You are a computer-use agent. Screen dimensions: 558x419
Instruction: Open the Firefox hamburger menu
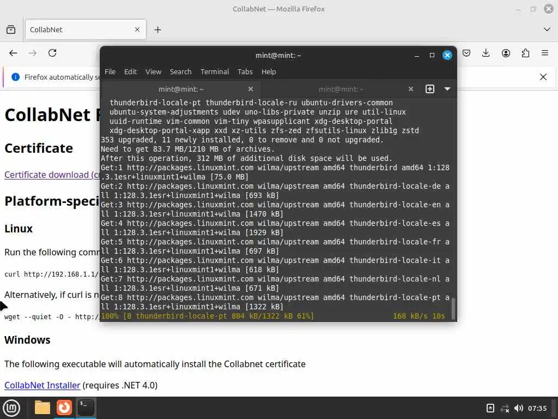(x=545, y=53)
